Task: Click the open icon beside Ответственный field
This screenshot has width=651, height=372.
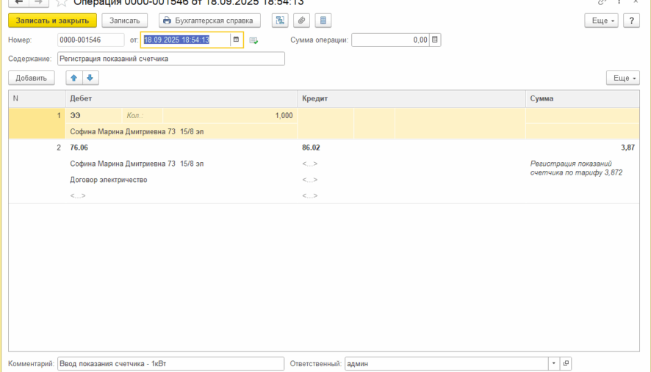Action: (565, 363)
